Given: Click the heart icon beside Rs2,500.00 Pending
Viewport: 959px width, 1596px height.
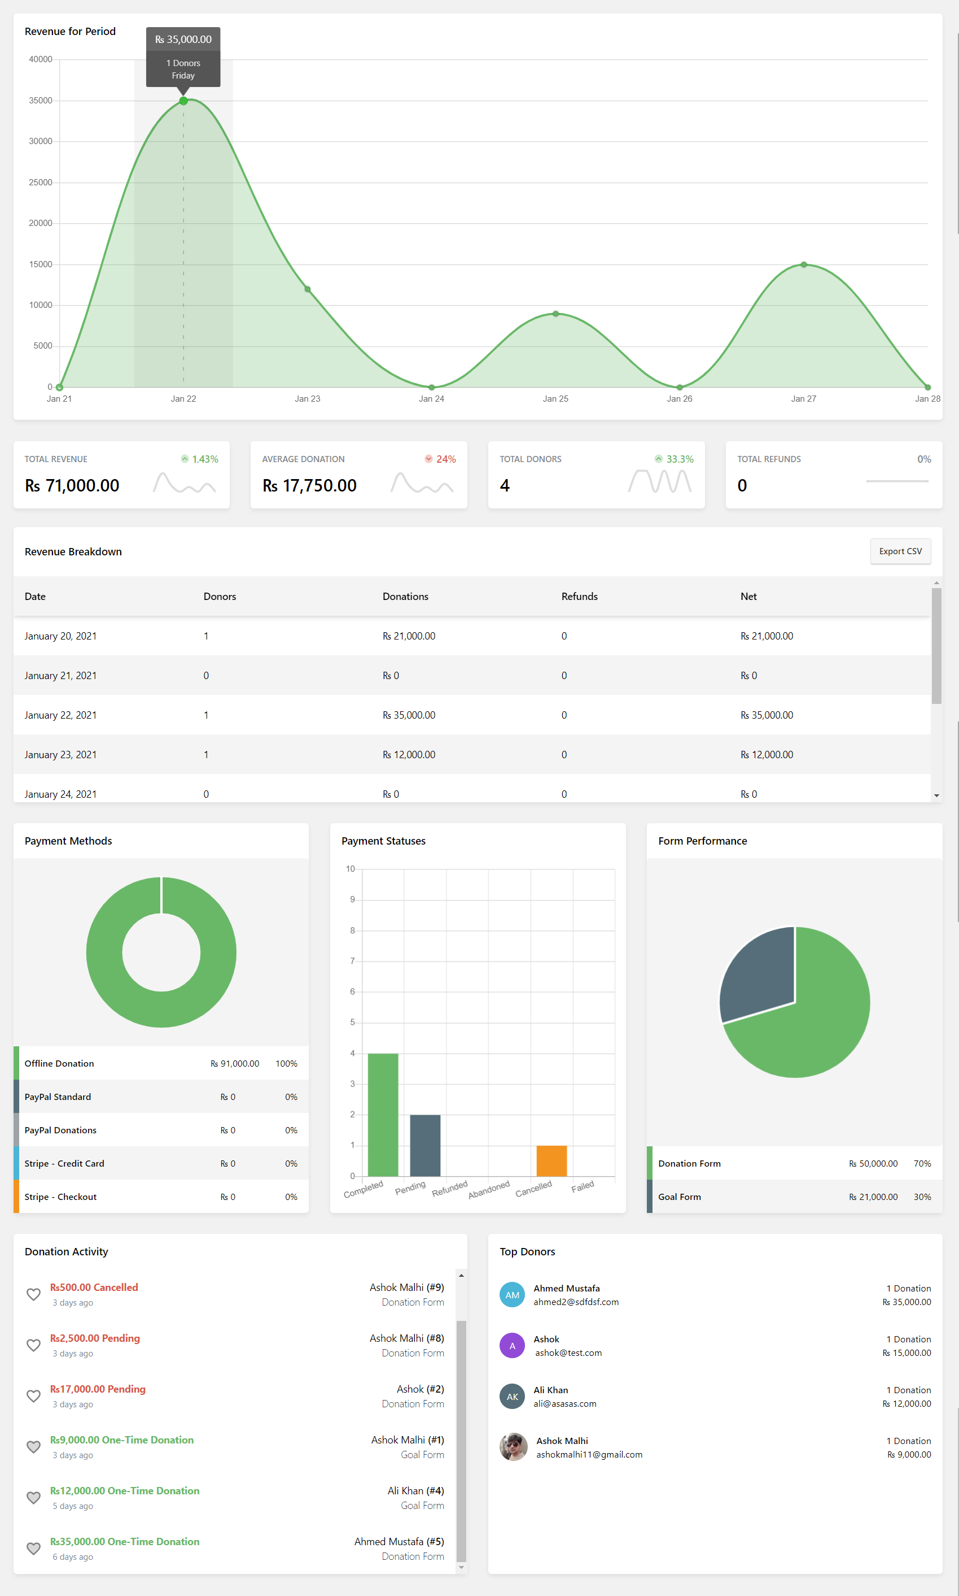Looking at the screenshot, I should (34, 1345).
